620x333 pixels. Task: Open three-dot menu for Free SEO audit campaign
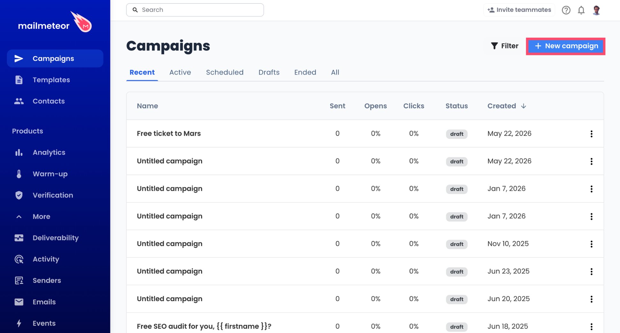591,327
